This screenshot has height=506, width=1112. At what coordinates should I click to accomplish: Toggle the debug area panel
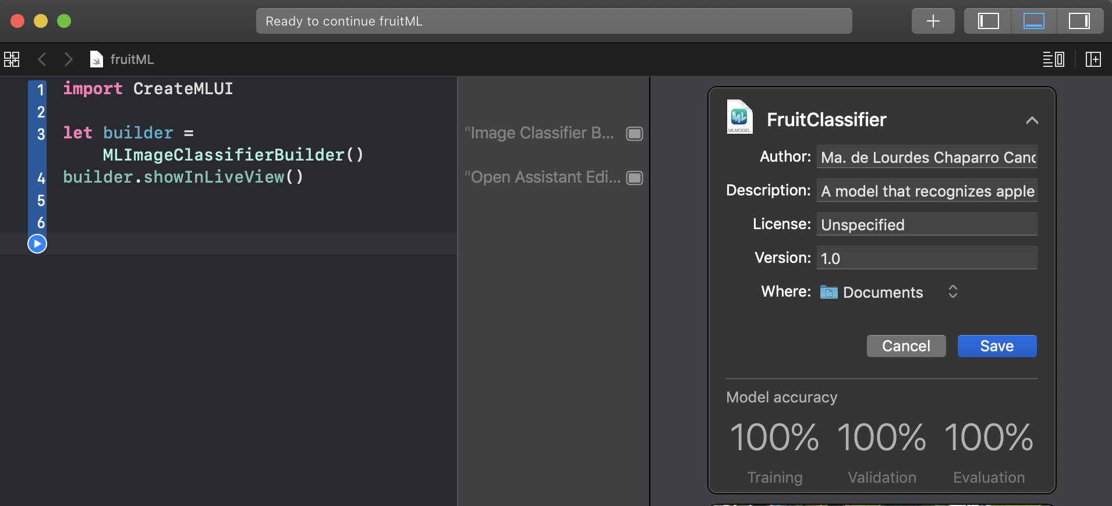pyautogui.click(x=1033, y=21)
